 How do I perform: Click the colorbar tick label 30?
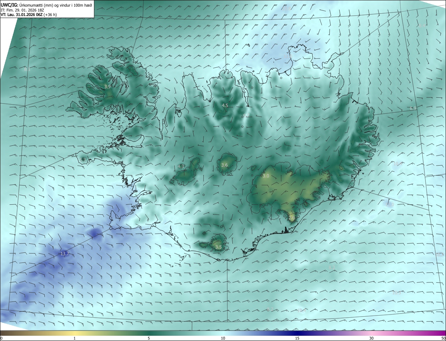(x=371, y=338)
